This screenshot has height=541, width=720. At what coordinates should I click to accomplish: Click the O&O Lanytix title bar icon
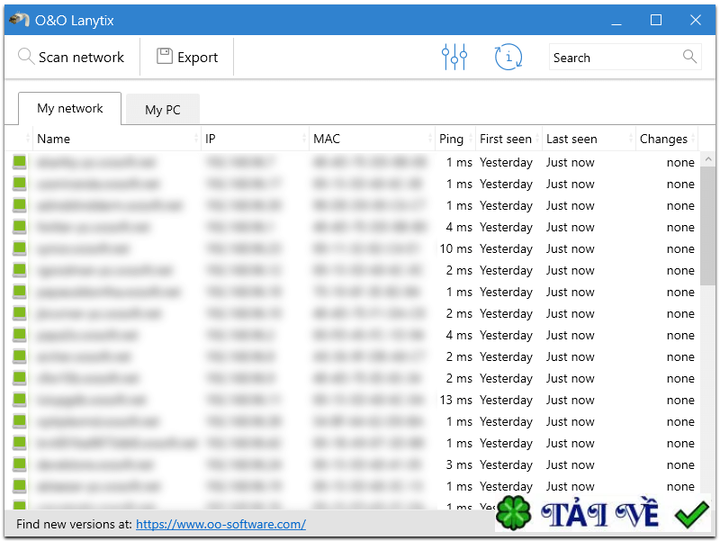point(19,20)
